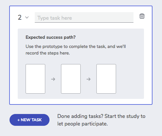Click the arrow before the last step

pos(89,79)
